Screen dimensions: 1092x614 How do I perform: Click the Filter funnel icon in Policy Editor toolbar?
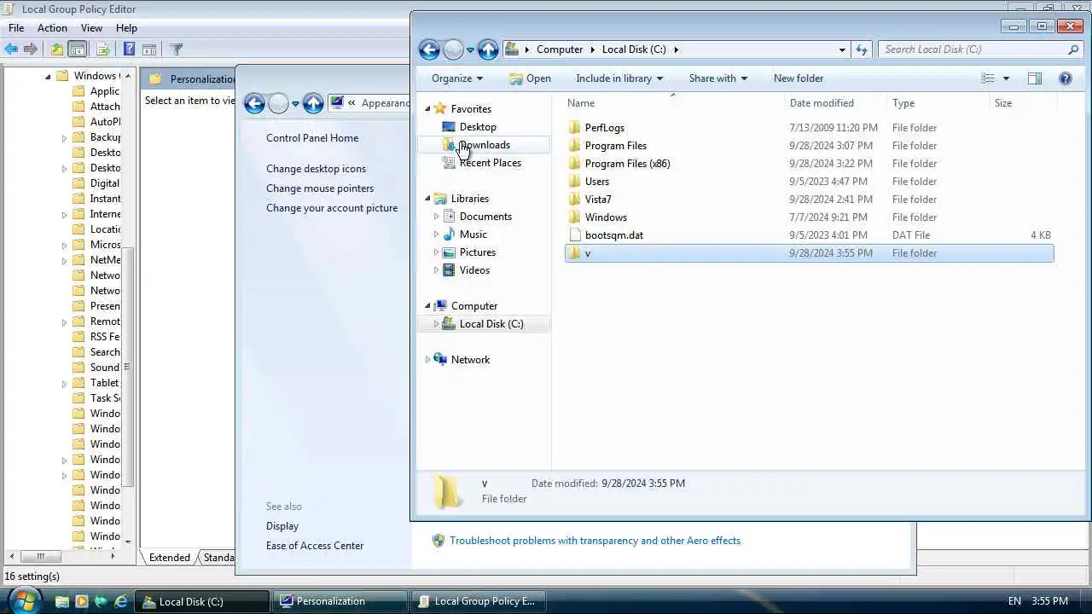point(177,49)
